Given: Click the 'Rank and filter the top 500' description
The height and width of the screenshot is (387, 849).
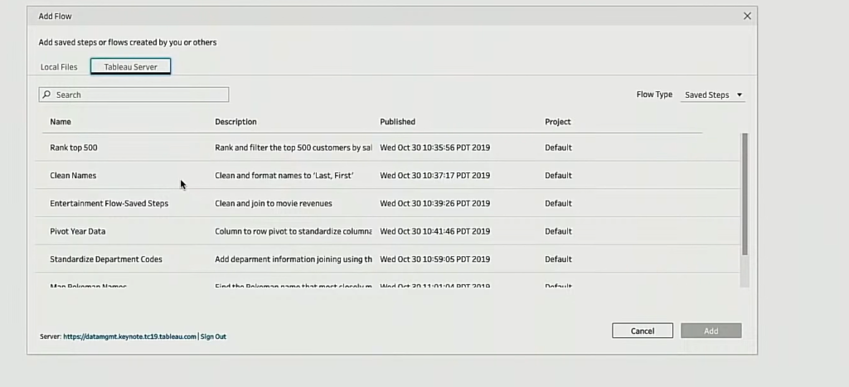Looking at the screenshot, I should pos(294,148).
